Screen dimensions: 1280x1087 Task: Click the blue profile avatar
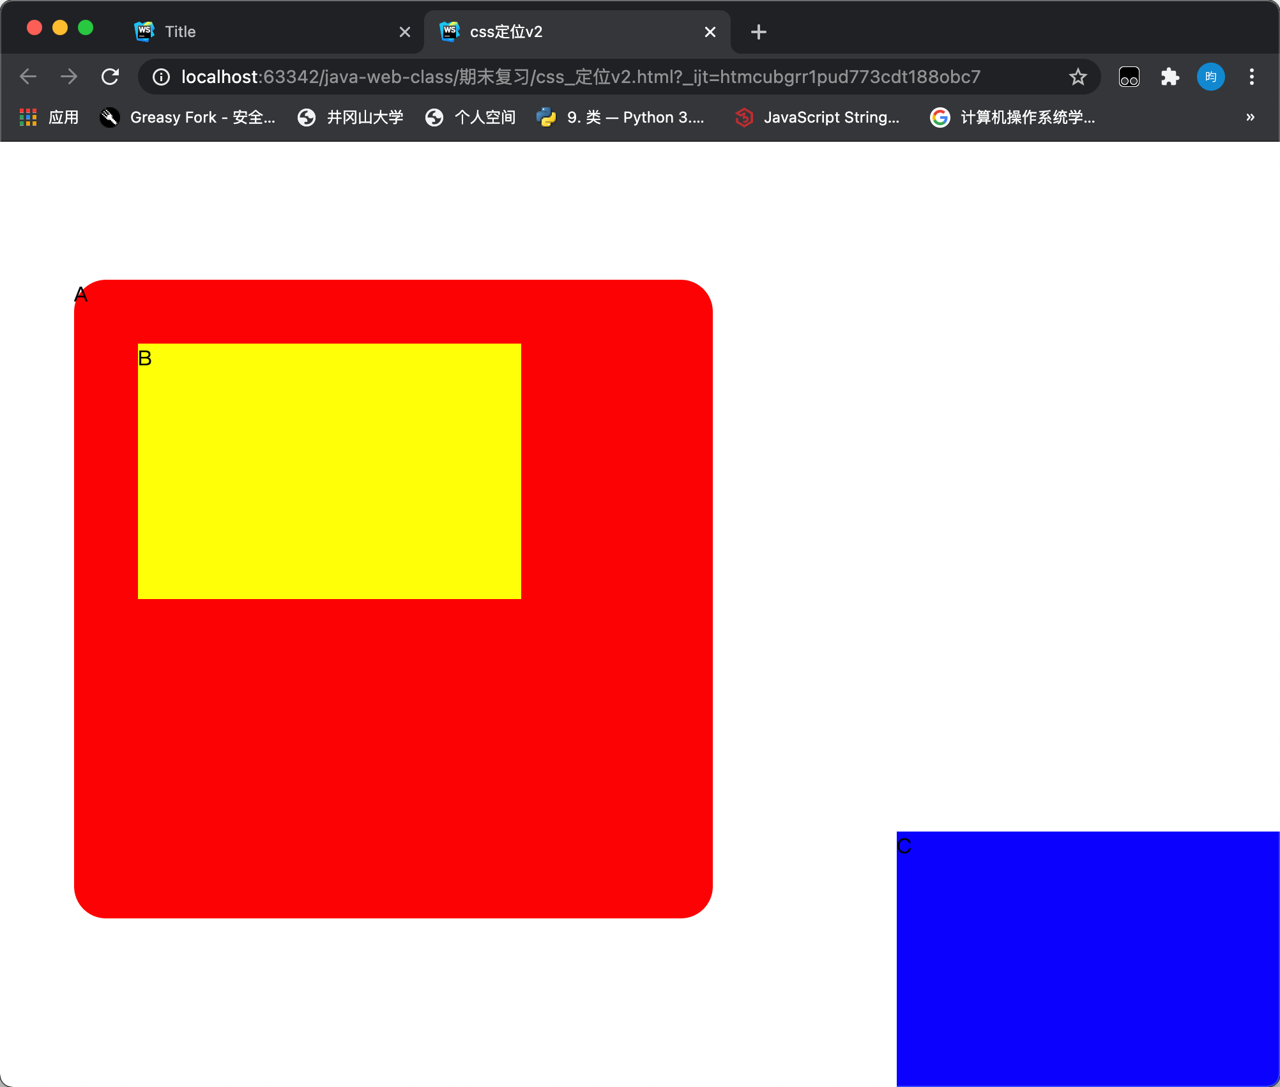(1210, 77)
